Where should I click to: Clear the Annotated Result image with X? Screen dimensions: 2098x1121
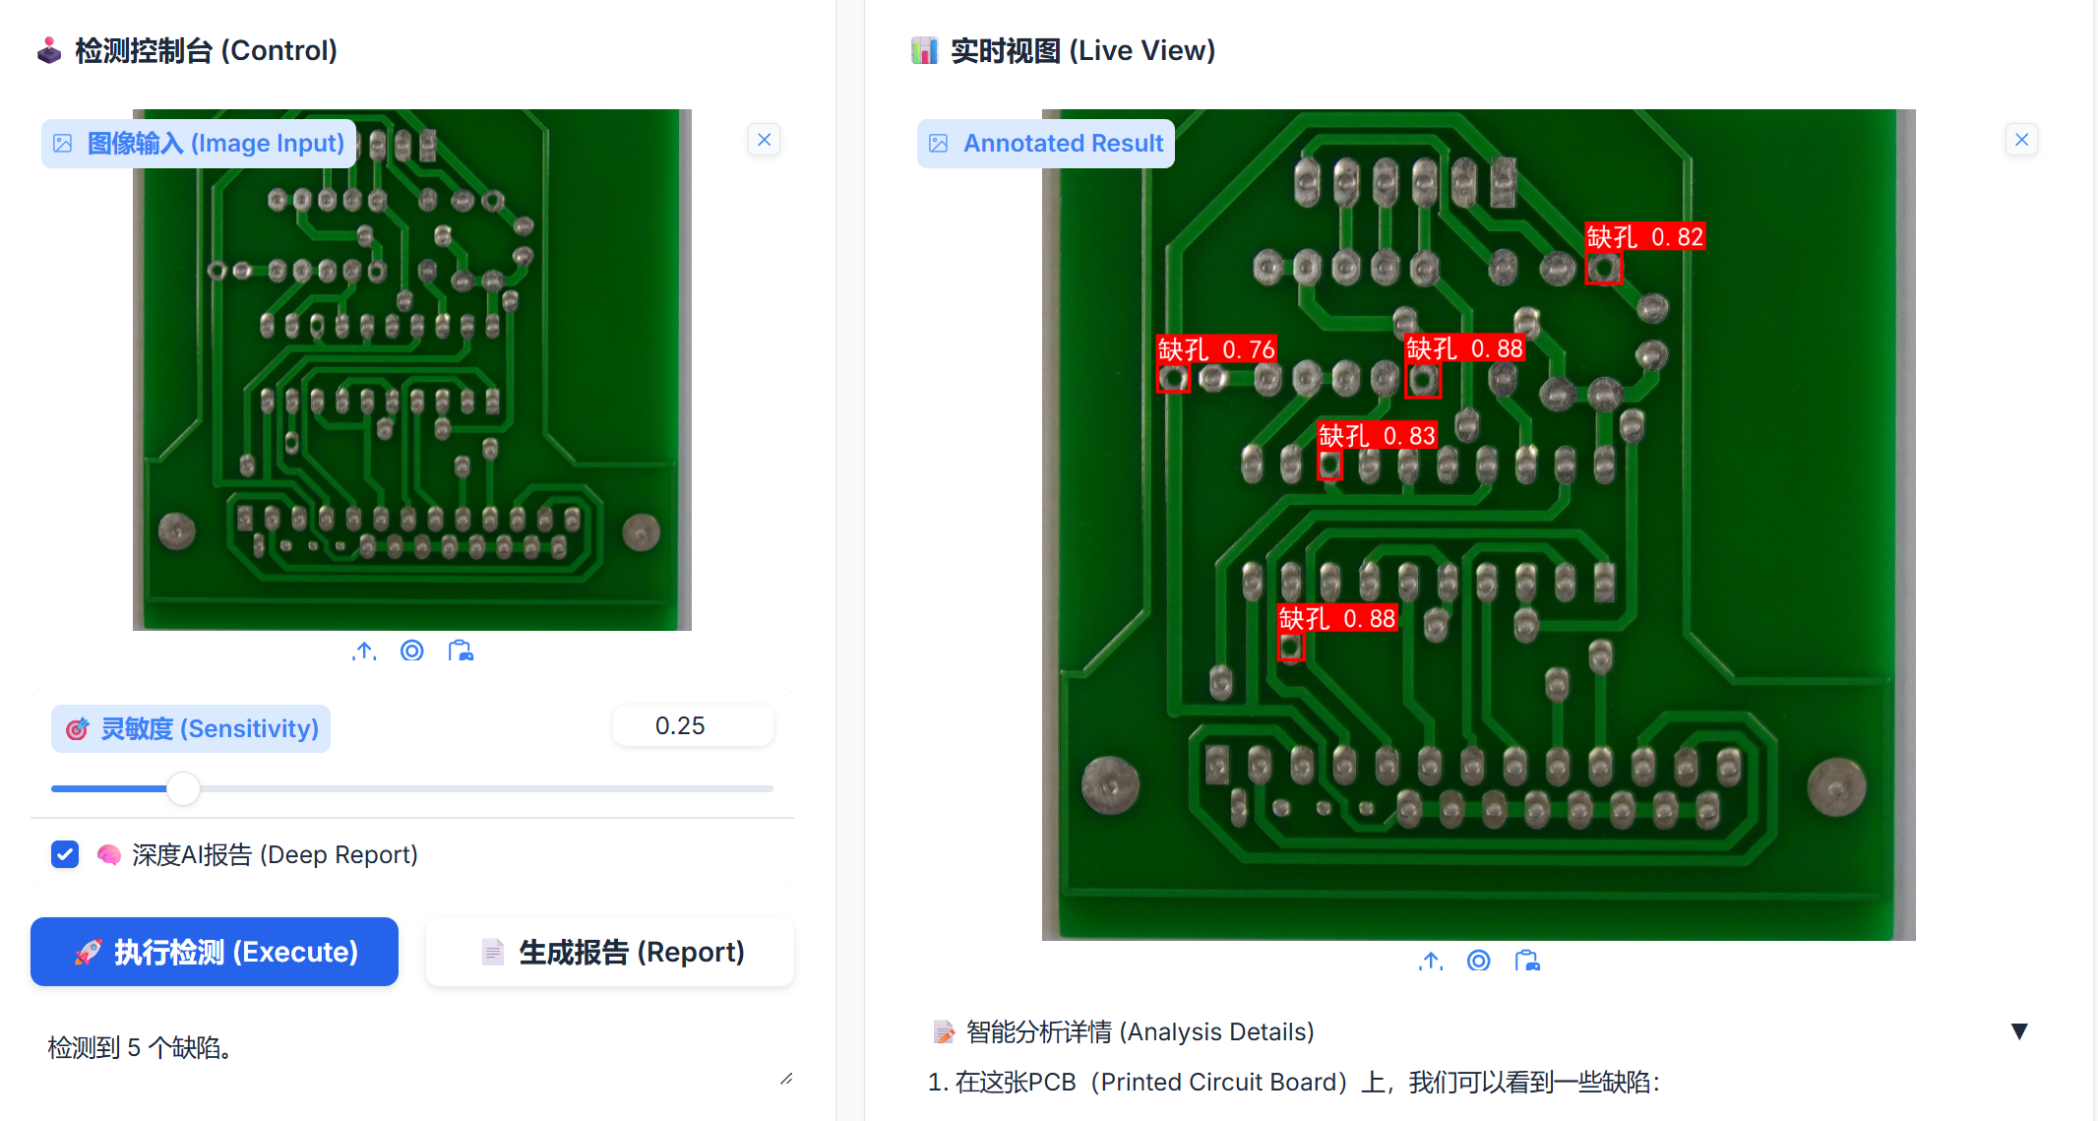(2022, 140)
